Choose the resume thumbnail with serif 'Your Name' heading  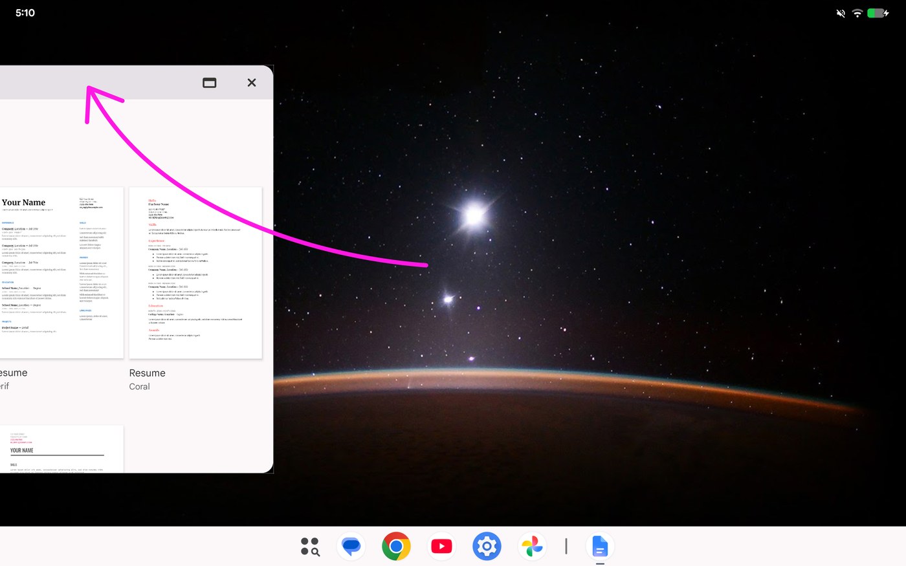61,273
